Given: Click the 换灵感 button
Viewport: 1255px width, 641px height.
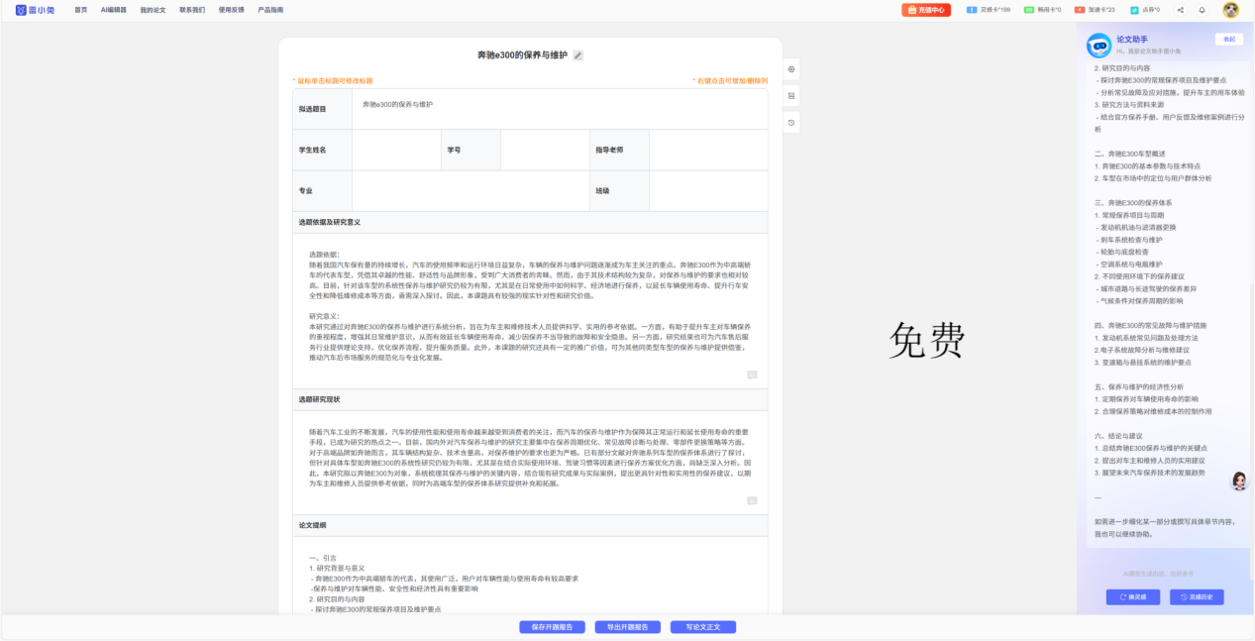Looking at the screenshot, I should coord(1133,597).
